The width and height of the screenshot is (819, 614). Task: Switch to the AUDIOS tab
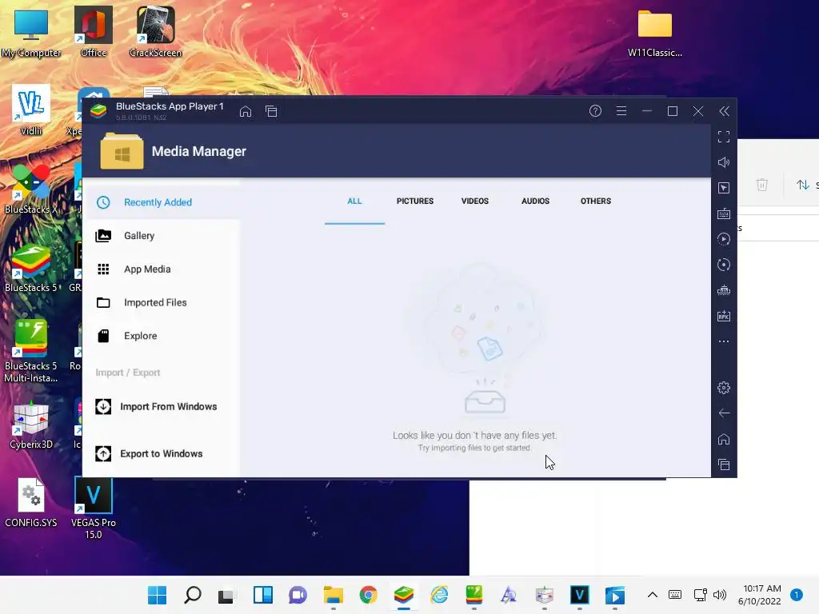(x=535, y=201)
